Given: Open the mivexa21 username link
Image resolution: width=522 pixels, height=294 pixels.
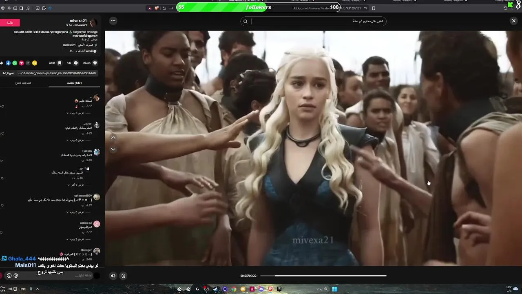Looking at the screenshot, I should tap(78, 20).
